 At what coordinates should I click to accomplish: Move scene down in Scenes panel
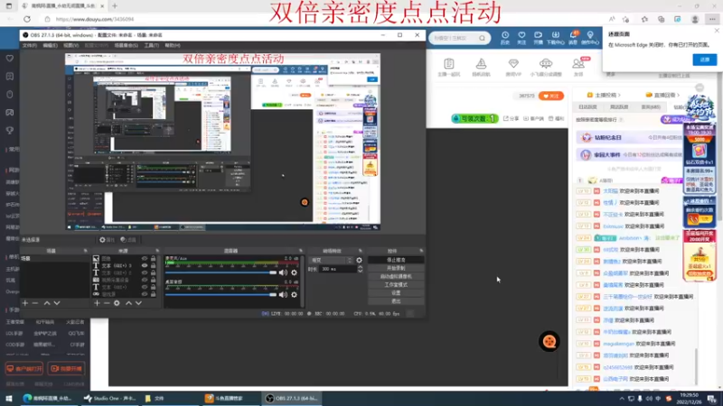[57, 303]
